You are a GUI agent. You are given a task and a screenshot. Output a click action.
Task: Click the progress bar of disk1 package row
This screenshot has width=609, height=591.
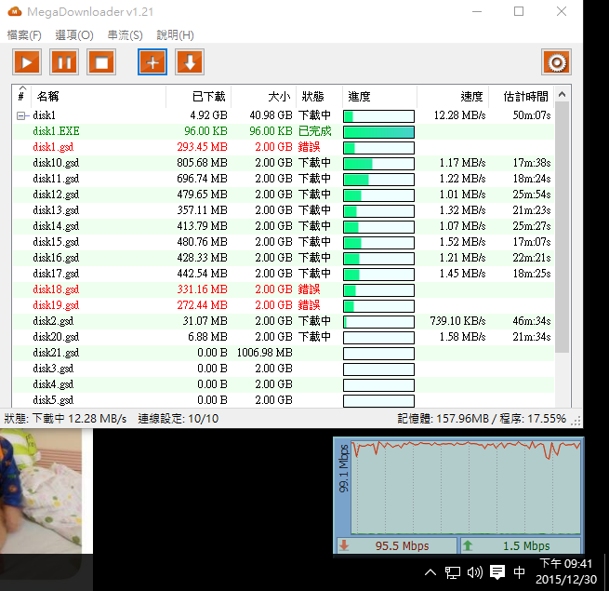[378, 116]
